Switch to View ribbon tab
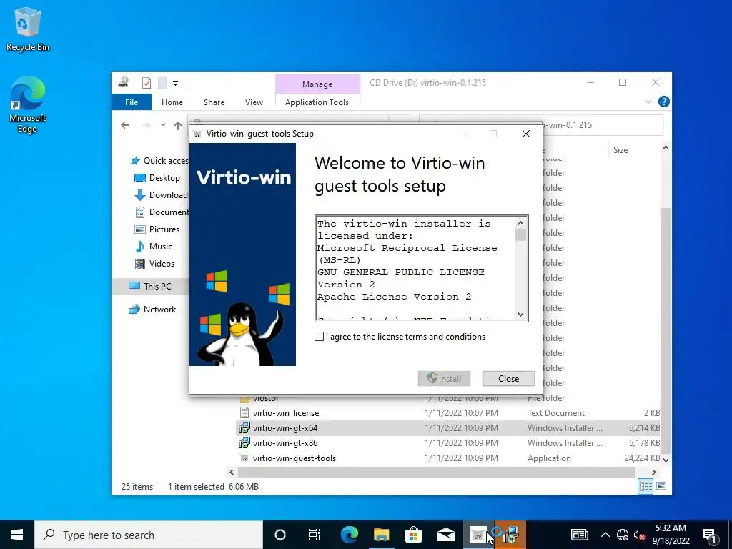This screenshot has height=549, width=732. coord(254,102)
